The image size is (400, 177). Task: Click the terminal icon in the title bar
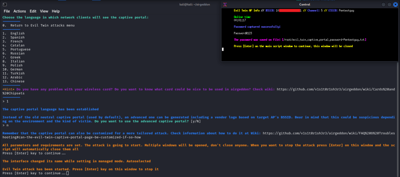(5, 4)
